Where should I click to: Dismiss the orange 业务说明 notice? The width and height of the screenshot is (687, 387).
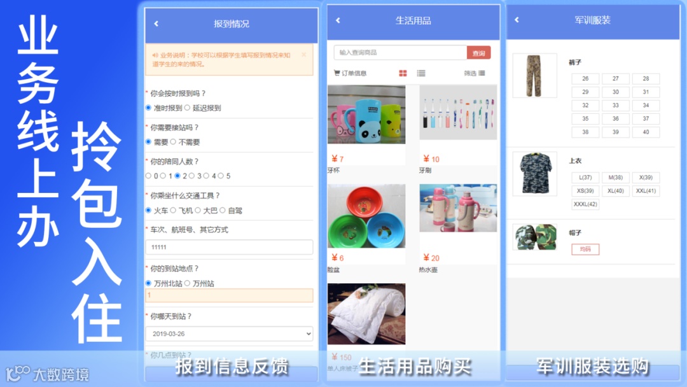[x=303, y=55]
